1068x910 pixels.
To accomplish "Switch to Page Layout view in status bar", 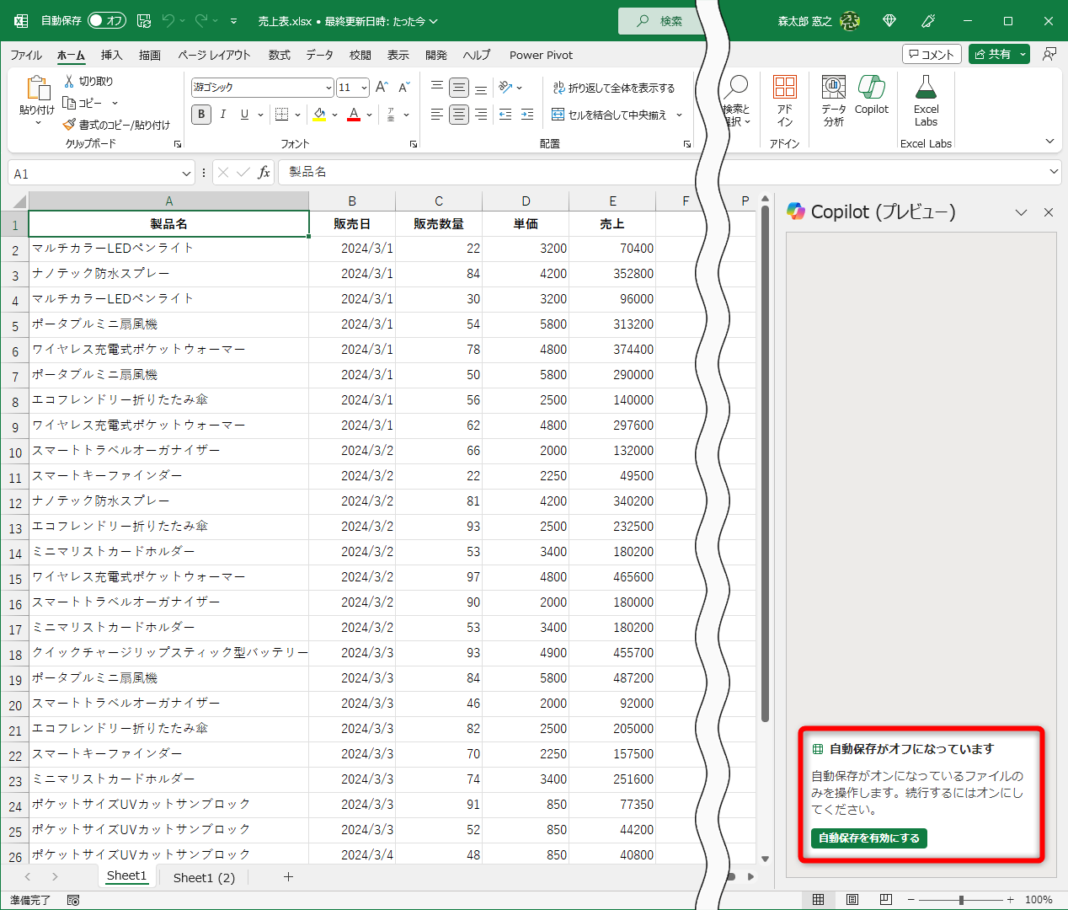I will [x=852, y=899].
